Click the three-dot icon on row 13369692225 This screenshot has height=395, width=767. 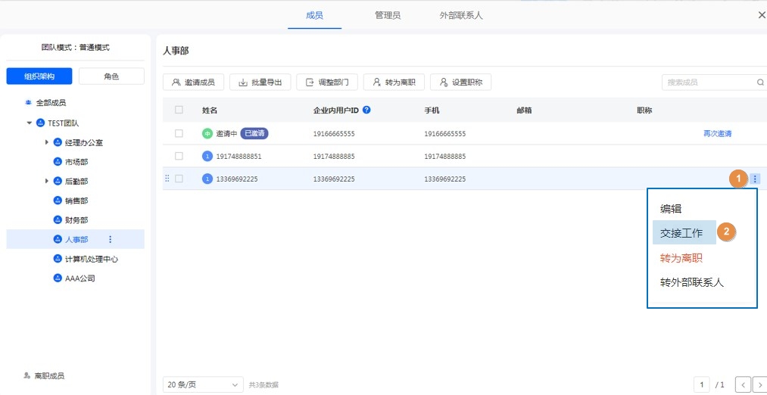pos(755,179)
